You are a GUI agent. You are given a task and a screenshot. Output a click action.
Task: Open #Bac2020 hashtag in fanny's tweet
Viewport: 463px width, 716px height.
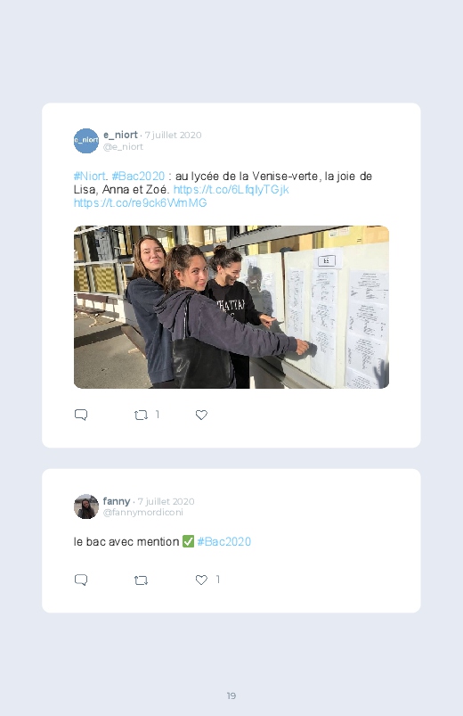[x=224, y=541]
